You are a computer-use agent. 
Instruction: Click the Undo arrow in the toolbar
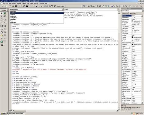coord(30,6)
